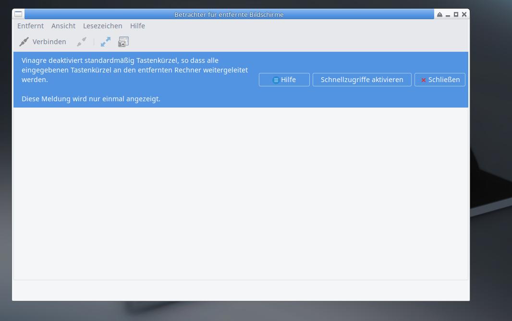Open the window menu icon in titlebar

click(18, 14)
